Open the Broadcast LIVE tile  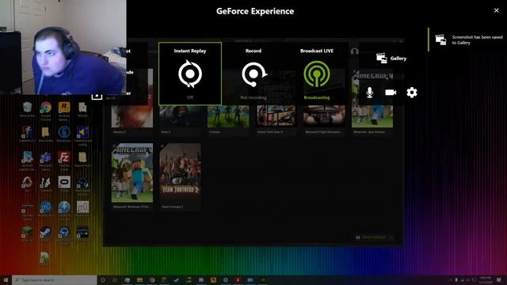coord(317,74)
